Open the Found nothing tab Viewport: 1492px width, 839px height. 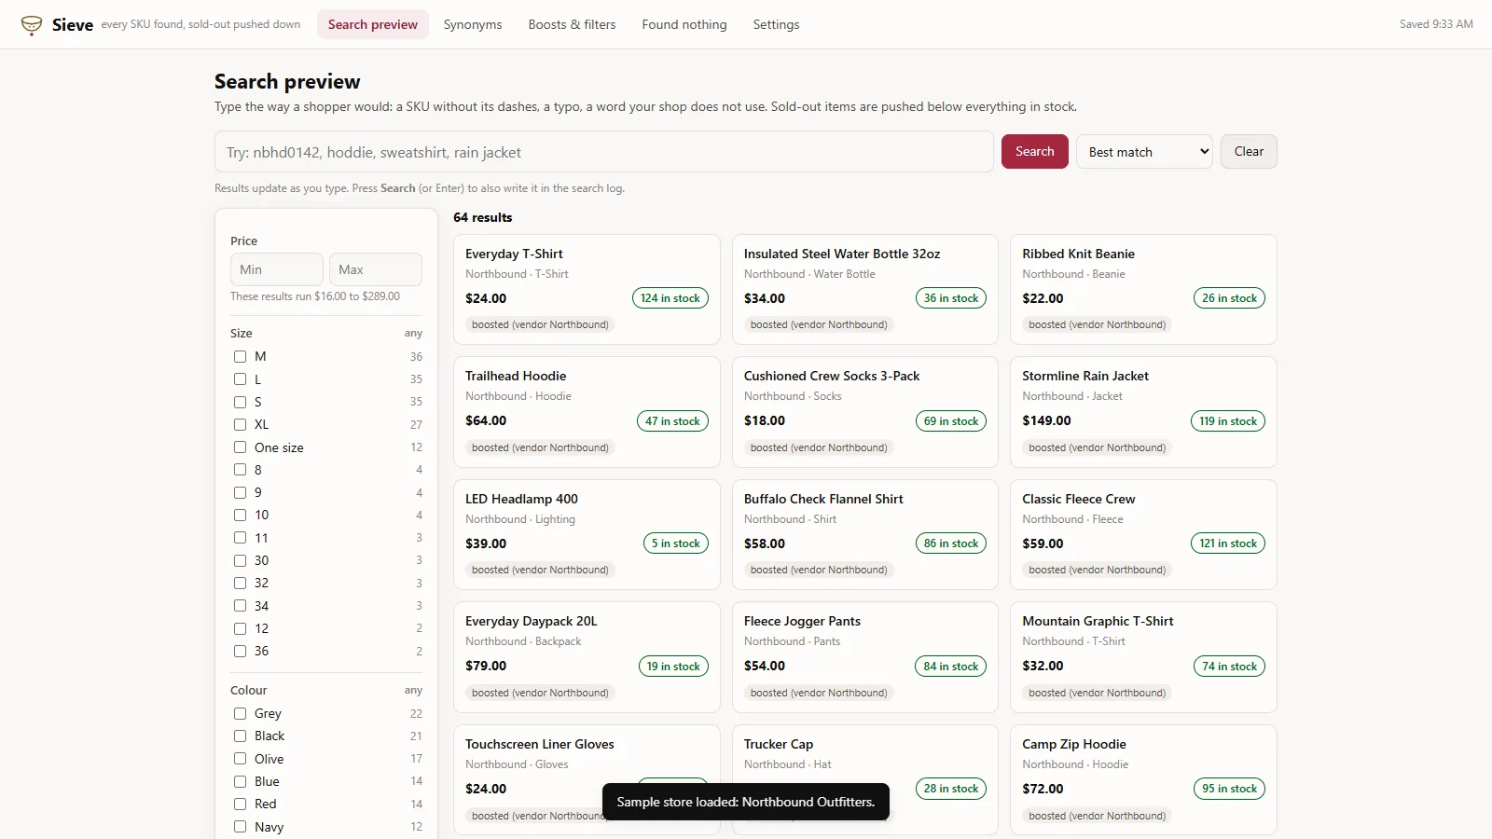coord(684,24)
